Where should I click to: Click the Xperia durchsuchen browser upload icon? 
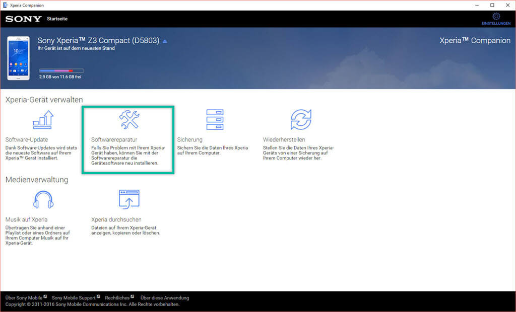click(129, 199)
